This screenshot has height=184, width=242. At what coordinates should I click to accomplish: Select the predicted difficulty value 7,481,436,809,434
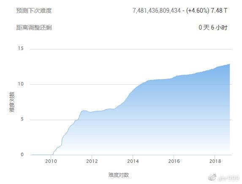157,11
